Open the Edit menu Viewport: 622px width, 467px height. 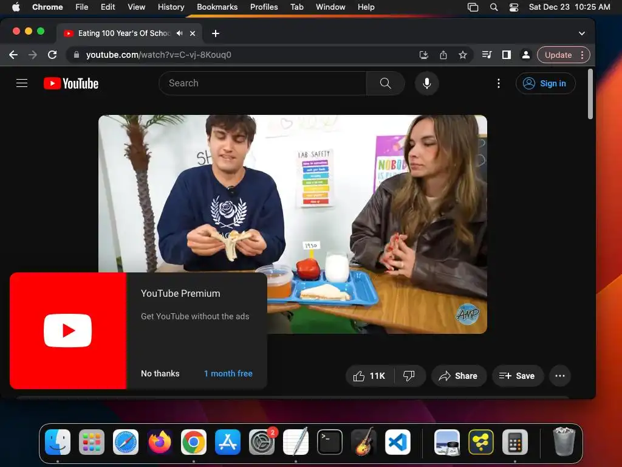pyautogui.click(x=108, y=7)
